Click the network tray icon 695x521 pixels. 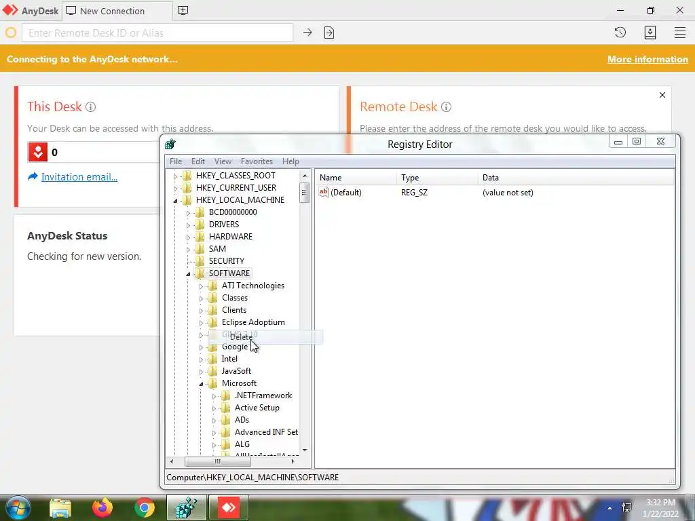pos(626,507)
